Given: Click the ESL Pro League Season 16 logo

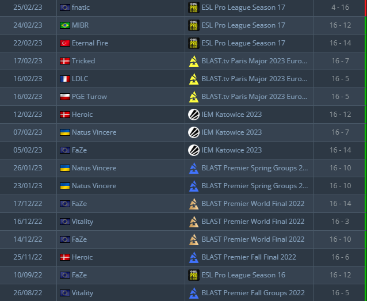Looking at the screenshot, I should coord(194,275).
